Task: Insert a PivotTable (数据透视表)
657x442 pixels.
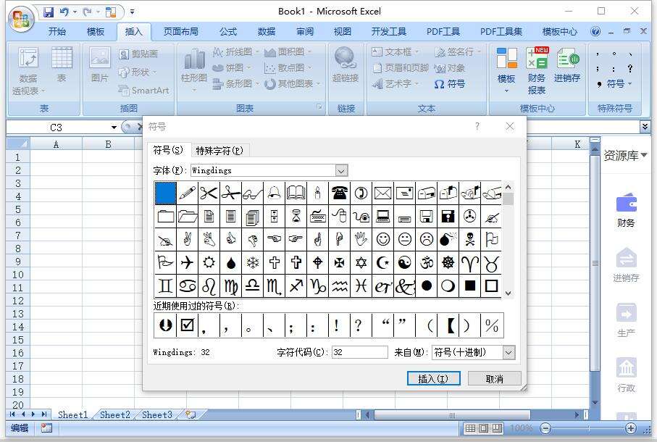Action: pos(28,71)
